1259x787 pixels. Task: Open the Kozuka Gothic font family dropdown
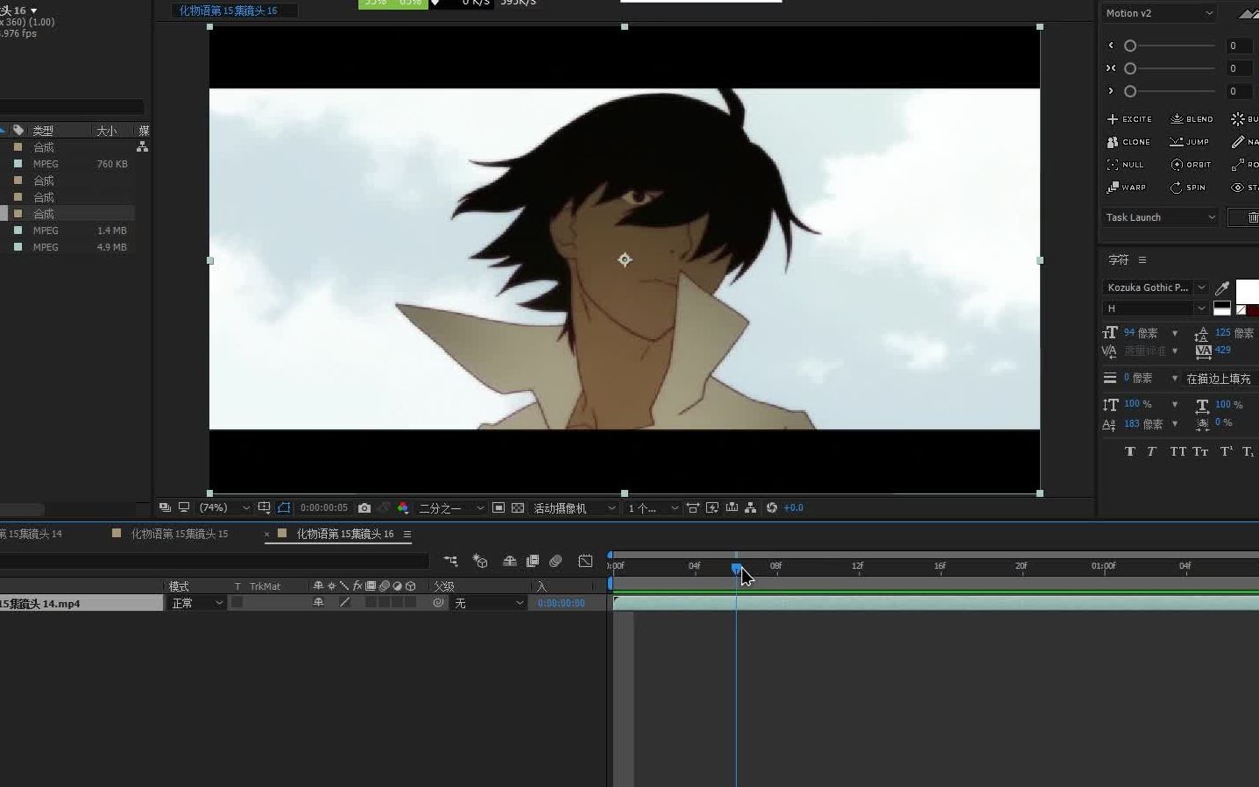point(1155,287)
